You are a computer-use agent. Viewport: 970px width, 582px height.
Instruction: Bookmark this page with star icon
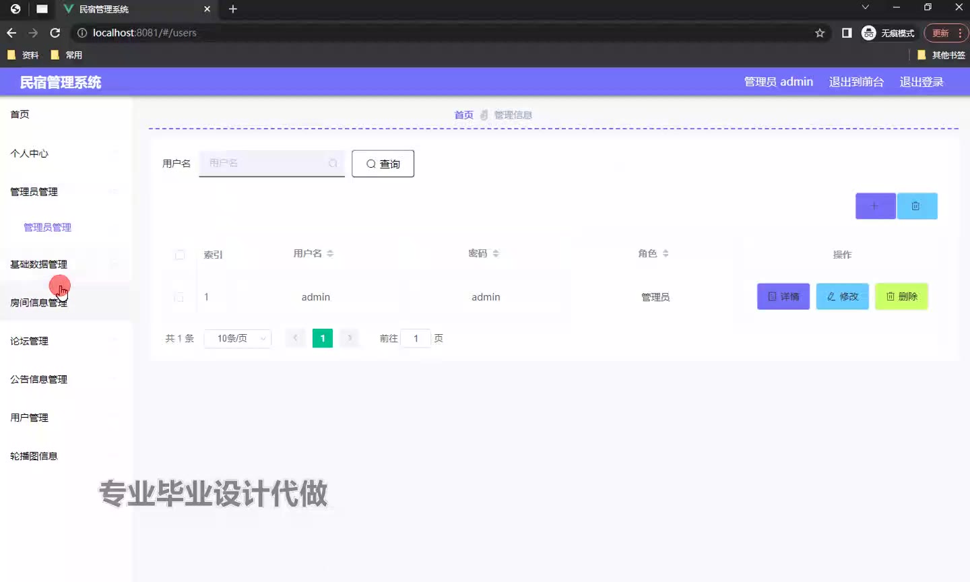click(820, 33)
